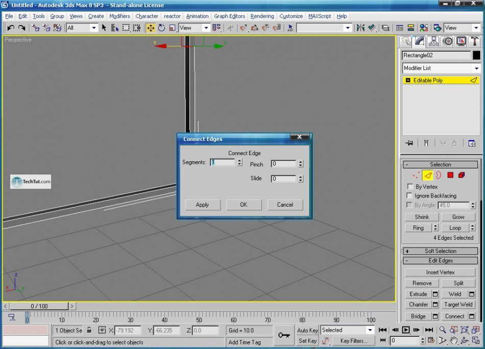Click the Mirror tool icon

click(x=360, y=28)
